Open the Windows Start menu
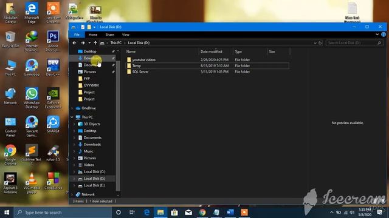The image size is (389, 218). 7,213
